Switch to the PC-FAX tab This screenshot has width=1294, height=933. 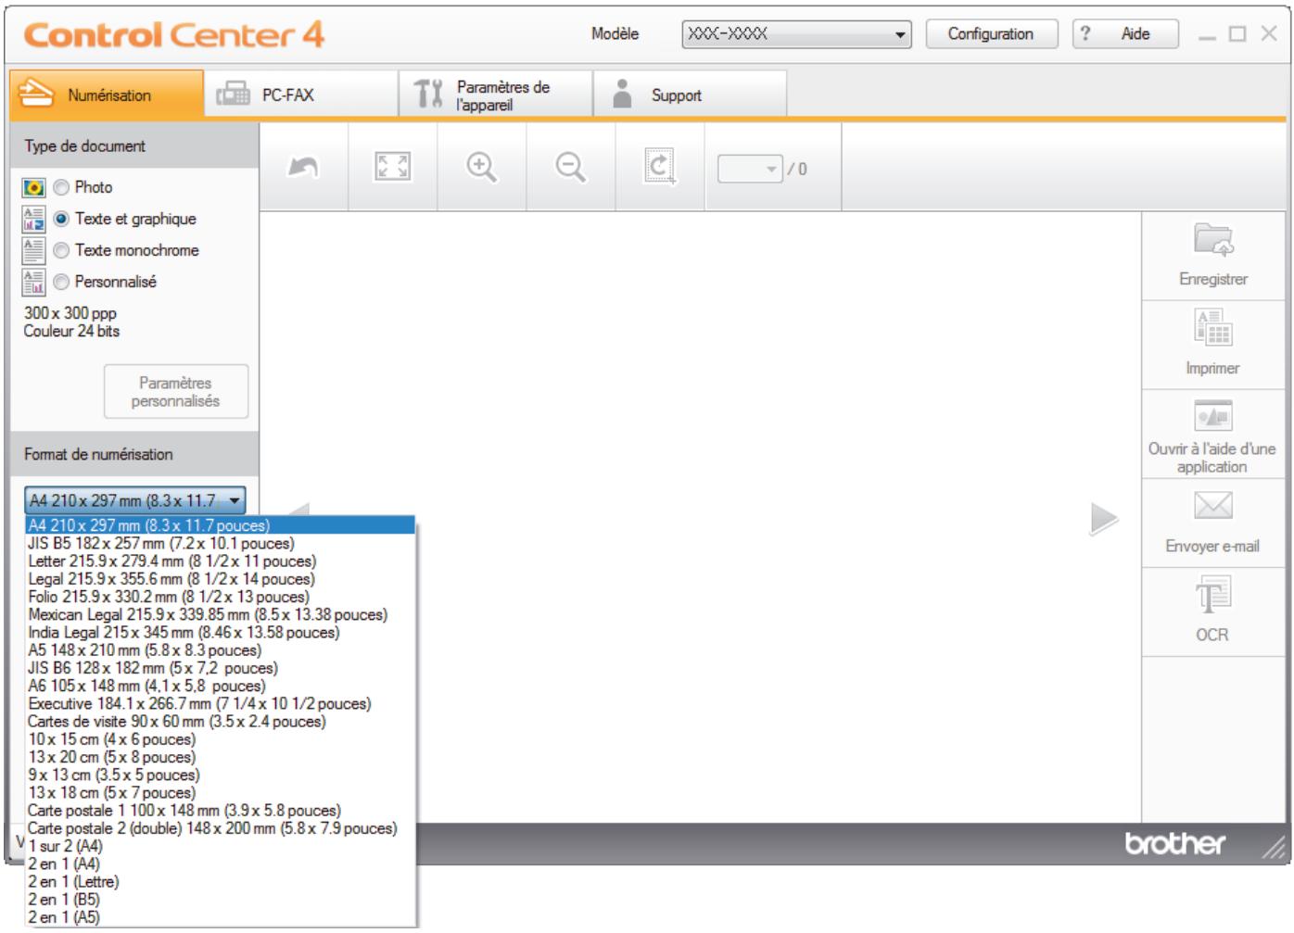coord(301,95)
